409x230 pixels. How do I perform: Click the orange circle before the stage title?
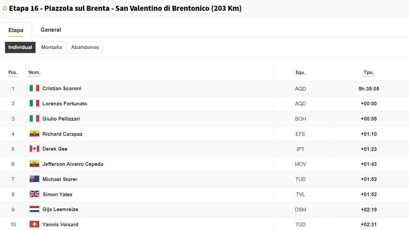click(x=5, y=8)
